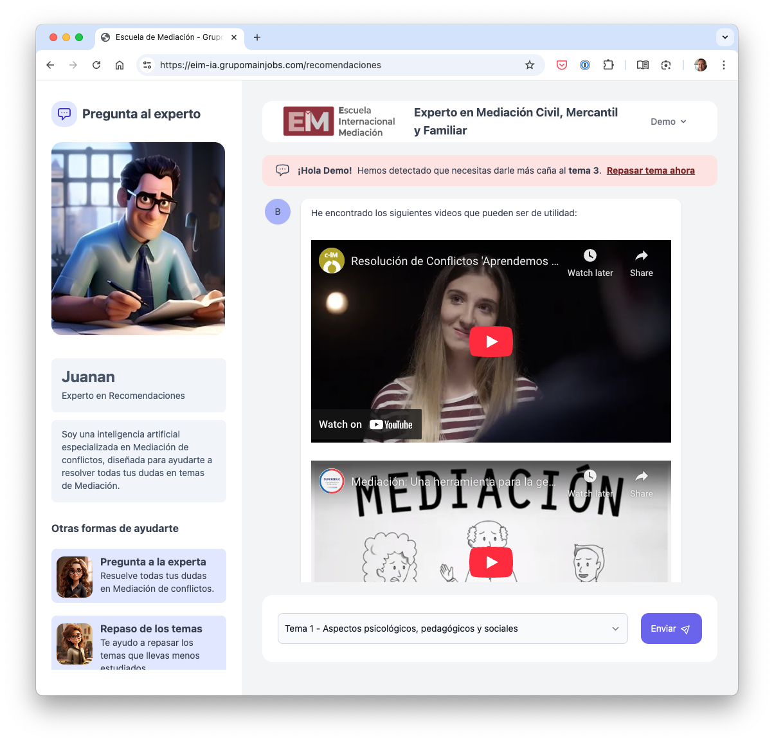Click the chat icon in the pink notification banner
Image resolution: width=774 pixels, height=743 pixels.
point(283,170)
